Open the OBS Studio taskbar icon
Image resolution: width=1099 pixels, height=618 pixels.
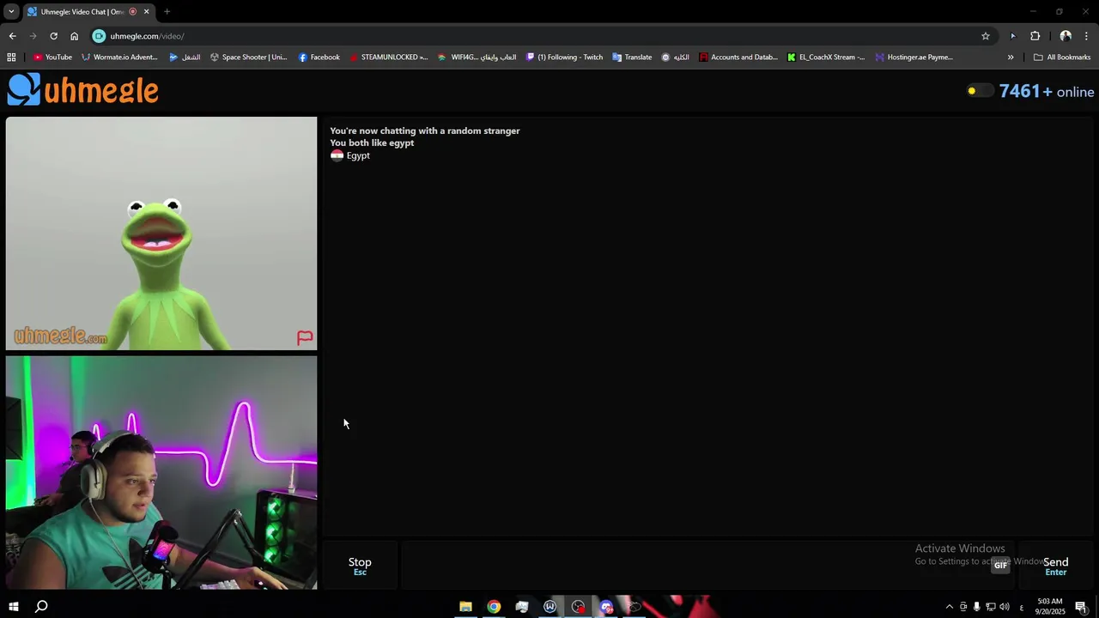click(579, 607)
